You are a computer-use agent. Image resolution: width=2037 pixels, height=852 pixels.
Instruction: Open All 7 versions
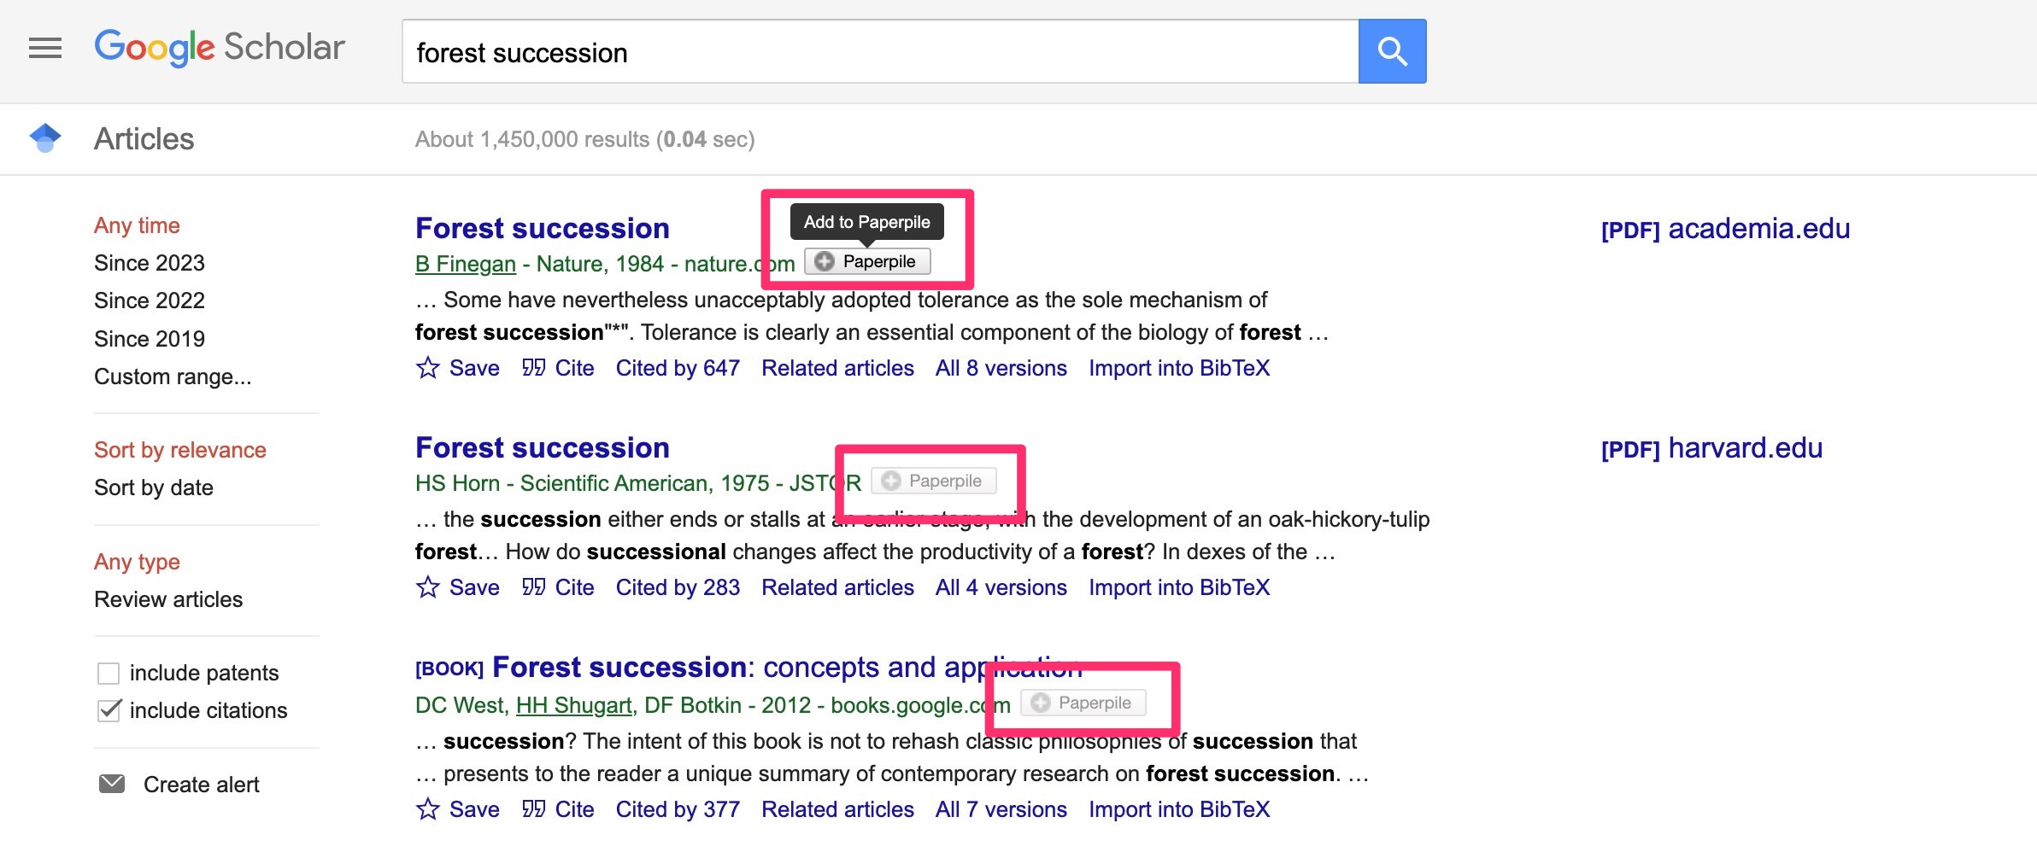click(x=1001, y=809)
